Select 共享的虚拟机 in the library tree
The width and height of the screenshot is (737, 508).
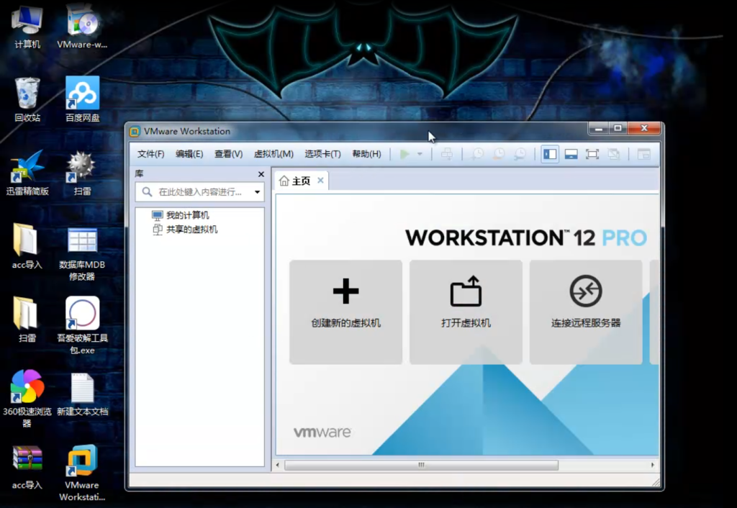point(185,230)
